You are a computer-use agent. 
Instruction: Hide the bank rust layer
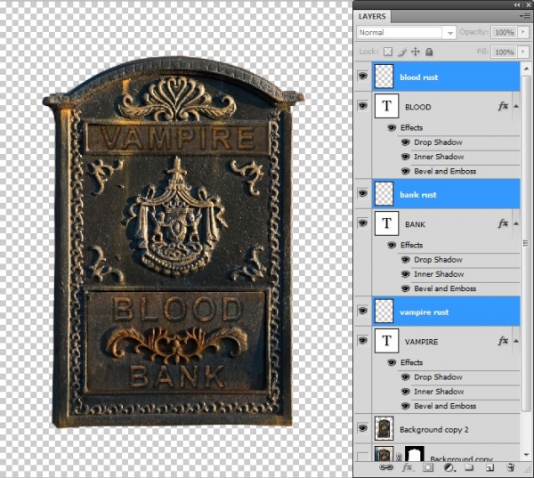click(x=363, y=193)
